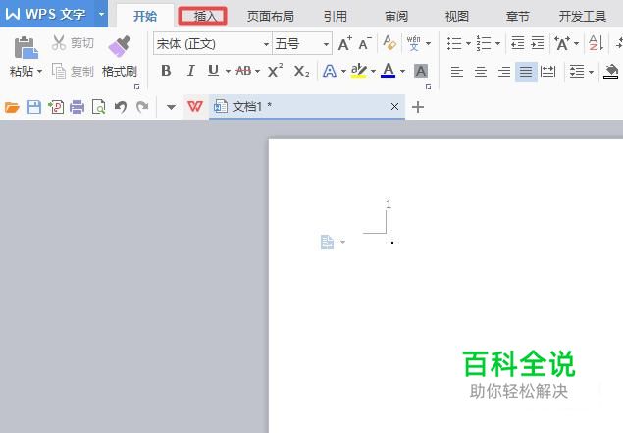Image resolution: width=623 pixels, height=433 pixels.
Task: Align text left
Action: 457,72
